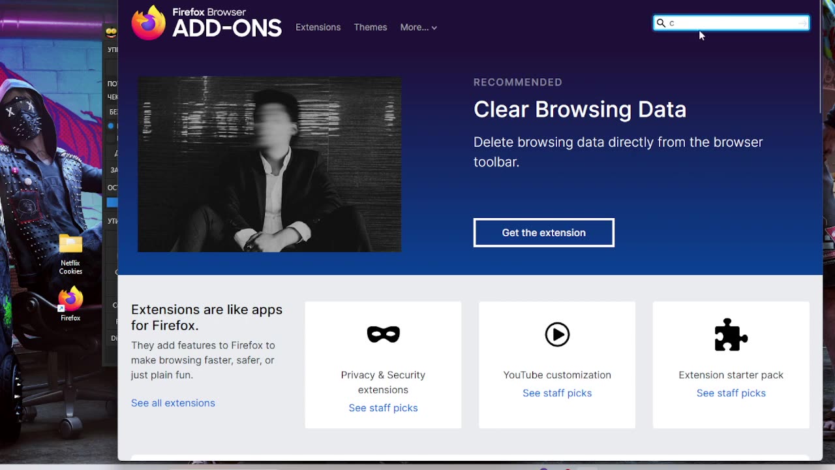
Task: Open See staff picks under Privacy & Security
Action: pos(383,408)
